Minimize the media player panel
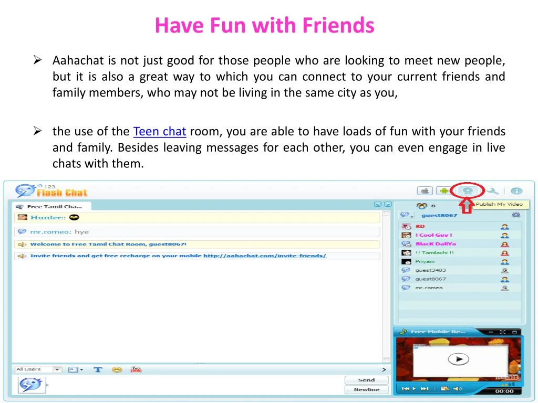Screen dimensions: 538x403 [491, 332]
